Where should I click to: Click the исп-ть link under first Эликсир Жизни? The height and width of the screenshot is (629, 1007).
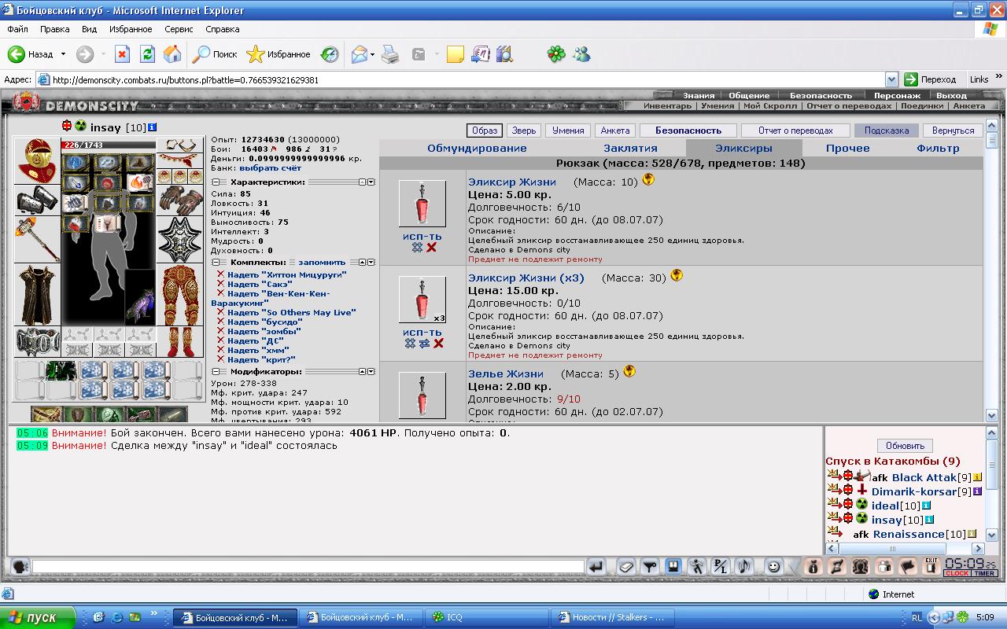coord(422,236)
